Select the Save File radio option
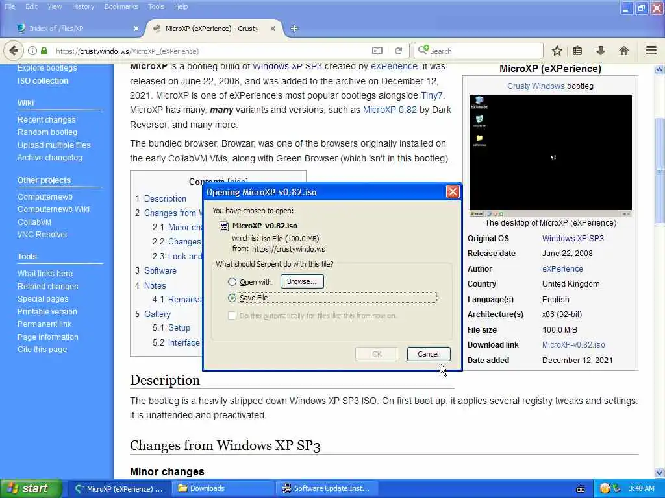This screenshot has height=498, width=665. (232, 298)
